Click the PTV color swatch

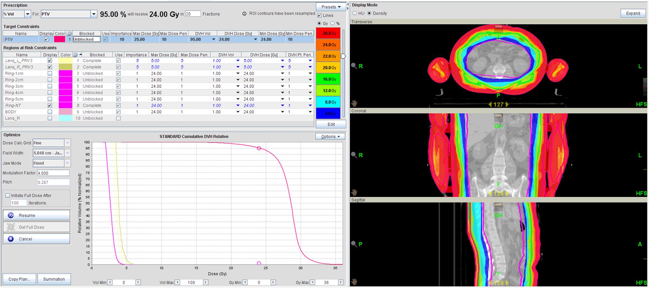click(x=60, y=39)
